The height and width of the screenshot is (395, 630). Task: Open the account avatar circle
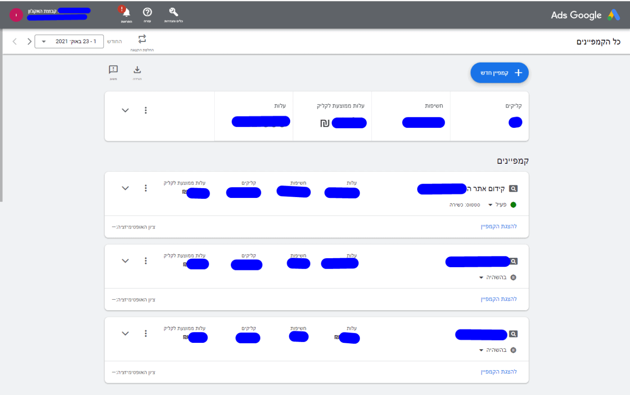click(x=16, y=15)
